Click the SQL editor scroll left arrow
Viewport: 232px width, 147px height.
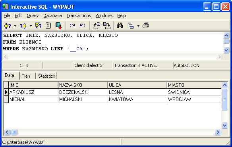tap(6, 57)
